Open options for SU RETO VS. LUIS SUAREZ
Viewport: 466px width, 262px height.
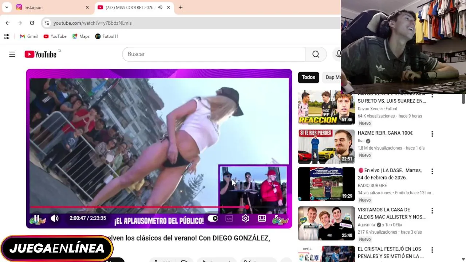pos(432,96)
